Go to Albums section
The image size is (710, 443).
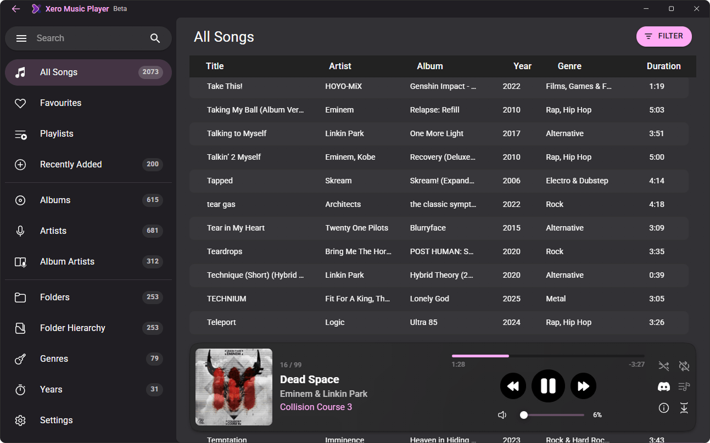pyautogui.click(x=88, y=200)
